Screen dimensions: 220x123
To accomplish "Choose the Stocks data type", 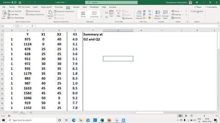I will tap(83, 14).
